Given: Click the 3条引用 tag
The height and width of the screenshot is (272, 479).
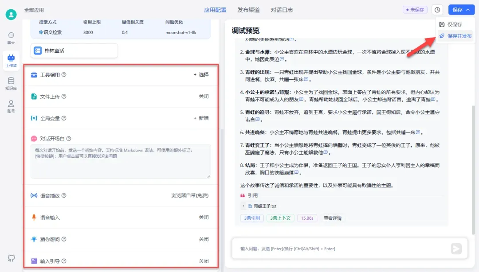Looking at the screenshot, I should [x=252, y=218].
